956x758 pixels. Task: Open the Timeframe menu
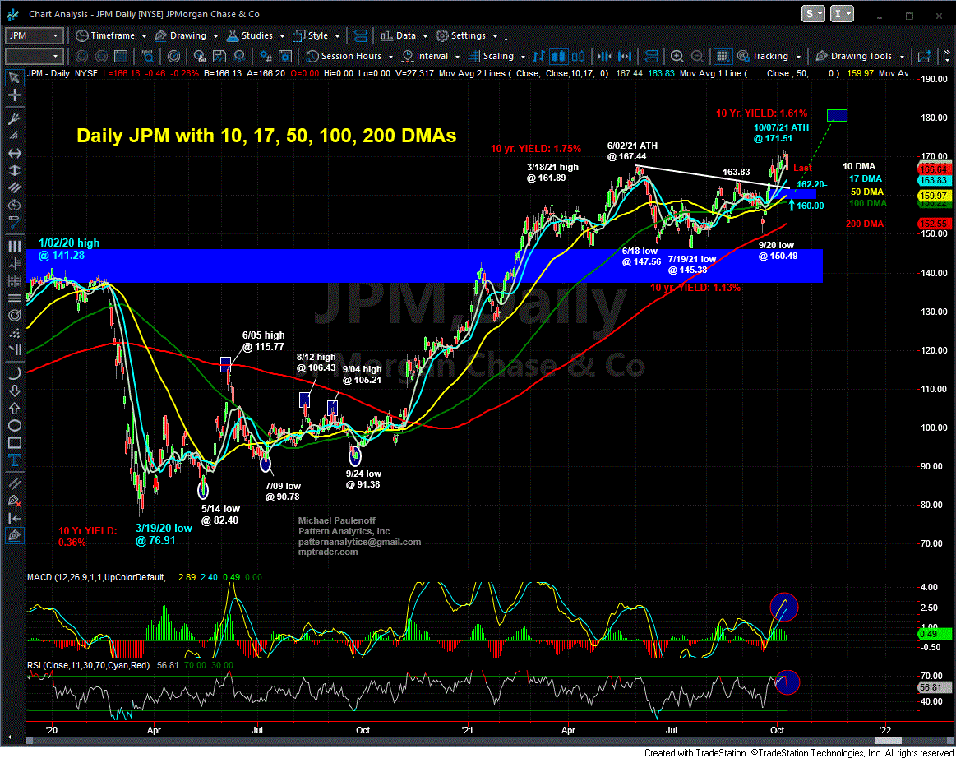pyautogui.click(x=111, y=35)
